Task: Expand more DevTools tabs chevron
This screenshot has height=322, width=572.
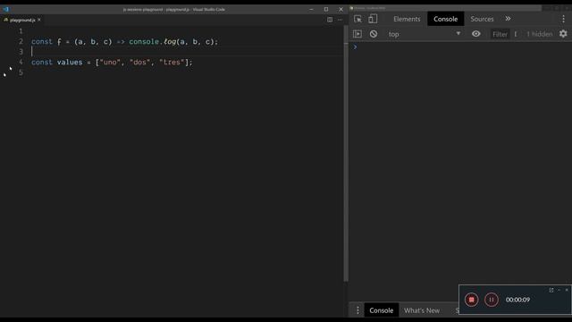Action: (x=508, y=19)
